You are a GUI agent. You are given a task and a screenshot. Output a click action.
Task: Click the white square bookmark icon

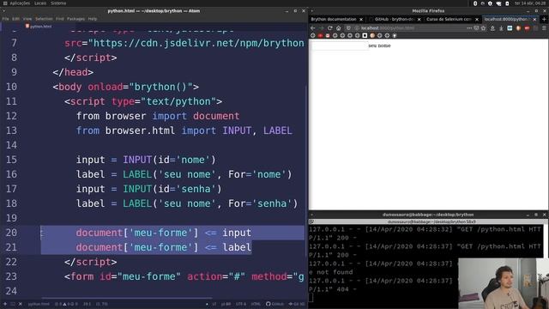365,35
